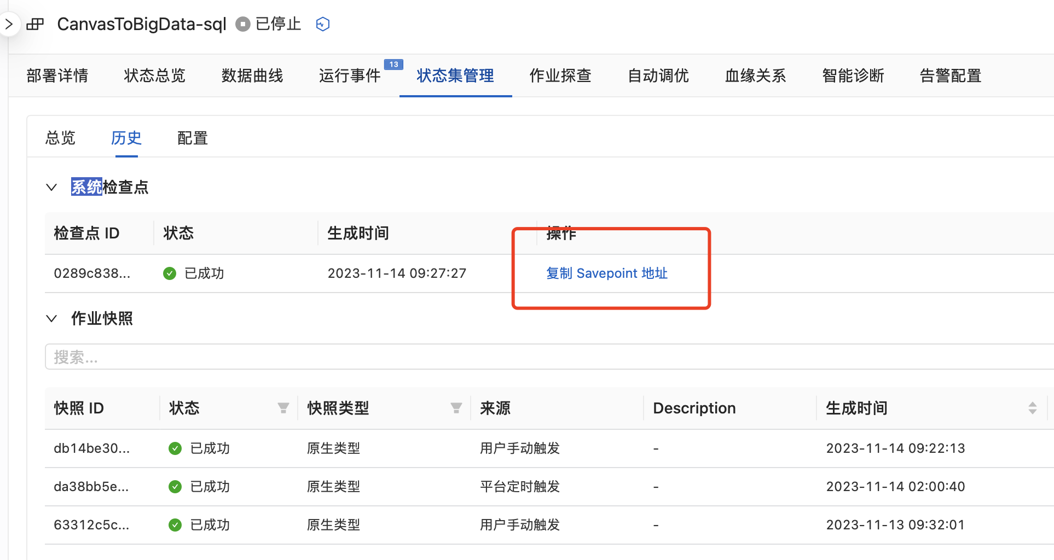Open the 状态 column filter icon
This screenshot has height=560, width=1054.
click(x=283, y=408)
